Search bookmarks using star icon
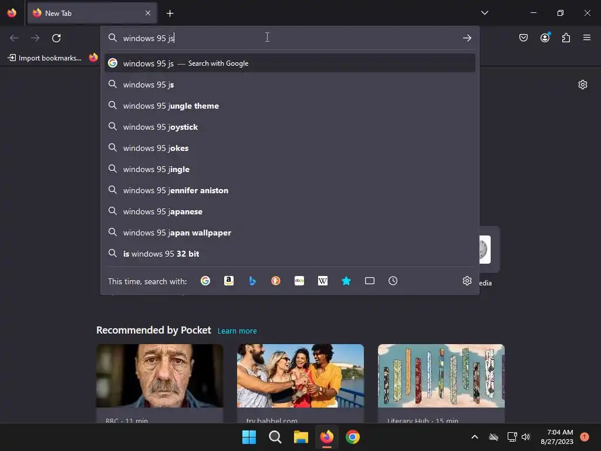601x451 pixels. [x=346, y=281]
